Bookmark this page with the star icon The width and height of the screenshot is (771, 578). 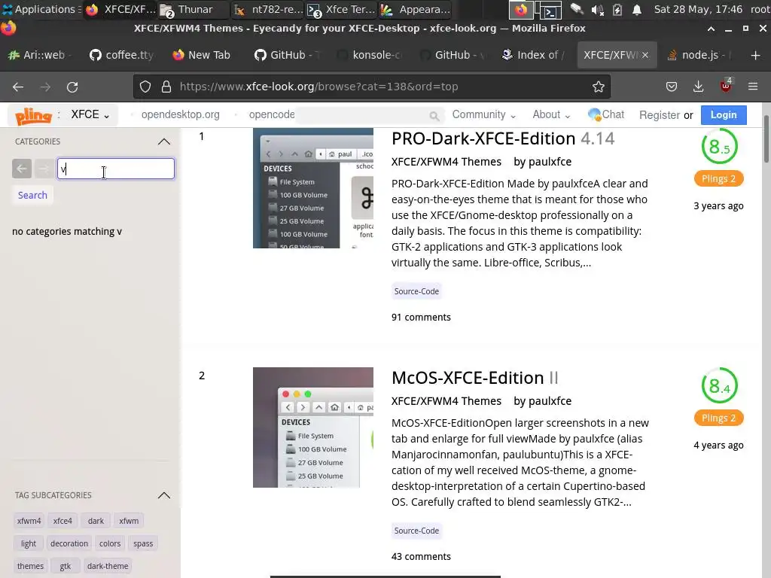pyautogui.click(x=598, y=87)
